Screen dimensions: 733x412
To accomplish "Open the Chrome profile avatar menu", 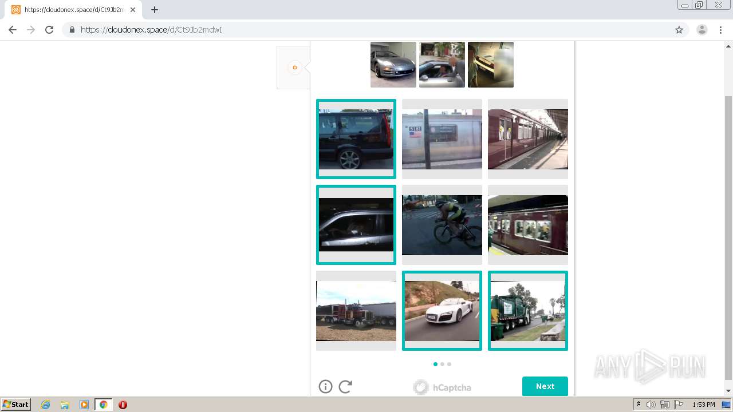I will (x=702, y=30).
